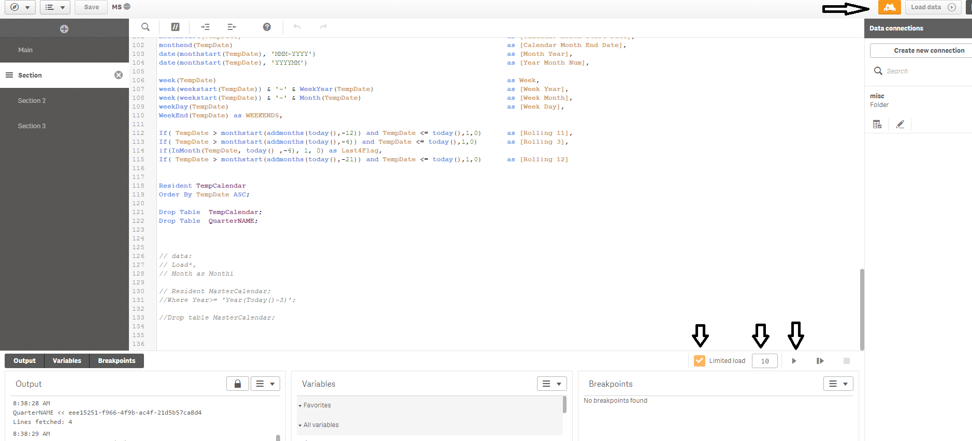Image resolution: width=972 pixels, height=441 pixels.
Task: Set a breakpoint on line number 118
Action: tap(138, 186)
